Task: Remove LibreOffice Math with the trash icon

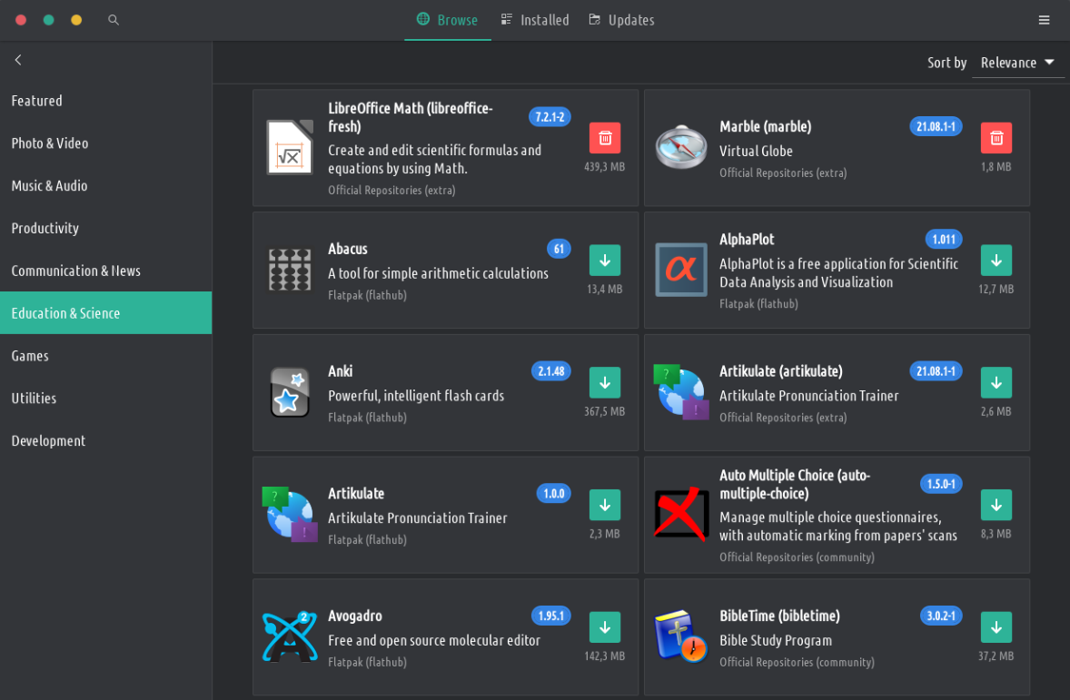Action: (605, 138)
